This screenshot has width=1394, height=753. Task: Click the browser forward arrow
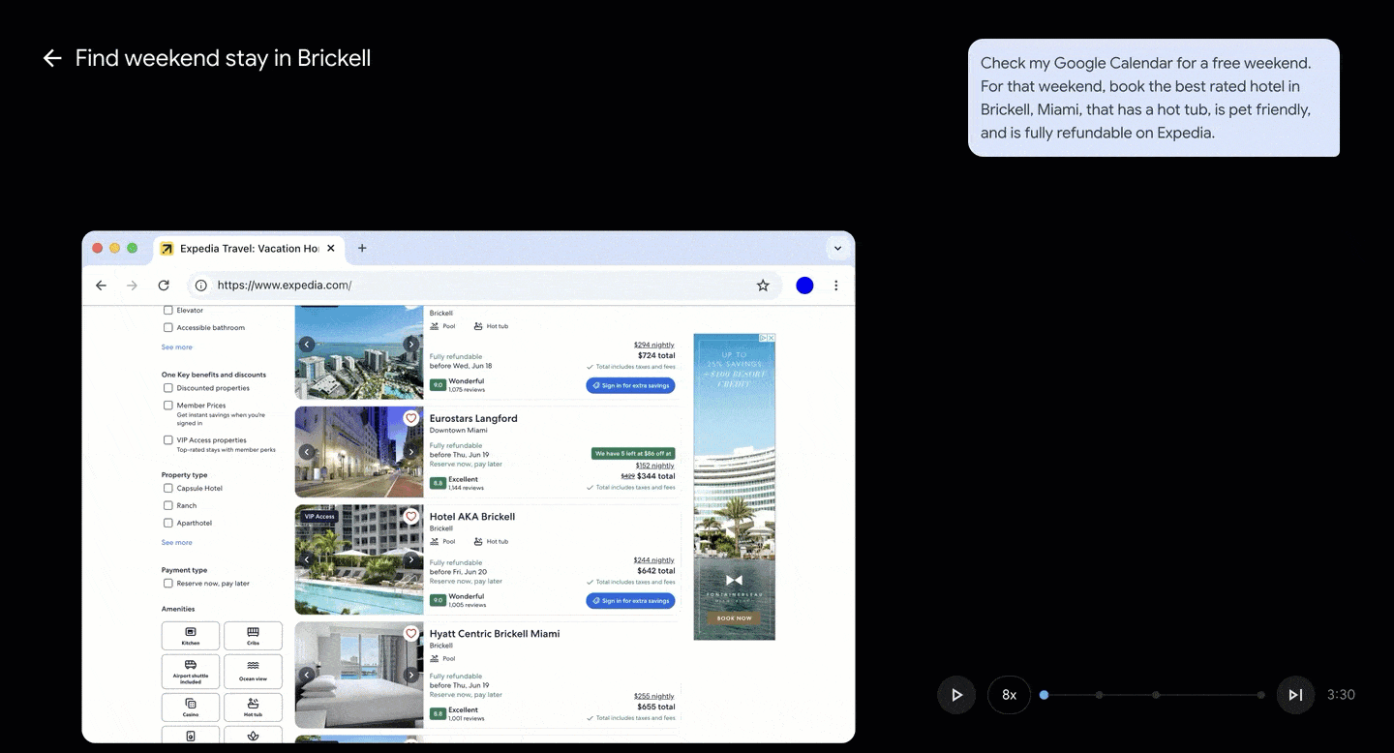coord(133,286)
